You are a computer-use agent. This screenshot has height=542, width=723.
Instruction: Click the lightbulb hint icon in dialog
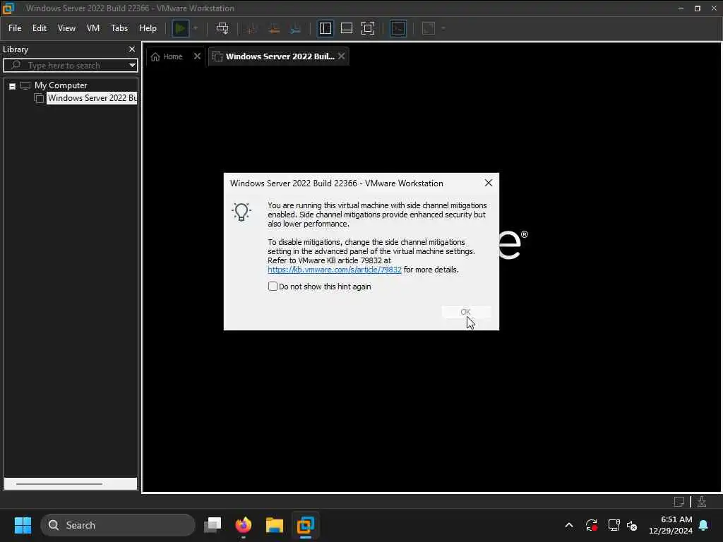tap(241, 212)
